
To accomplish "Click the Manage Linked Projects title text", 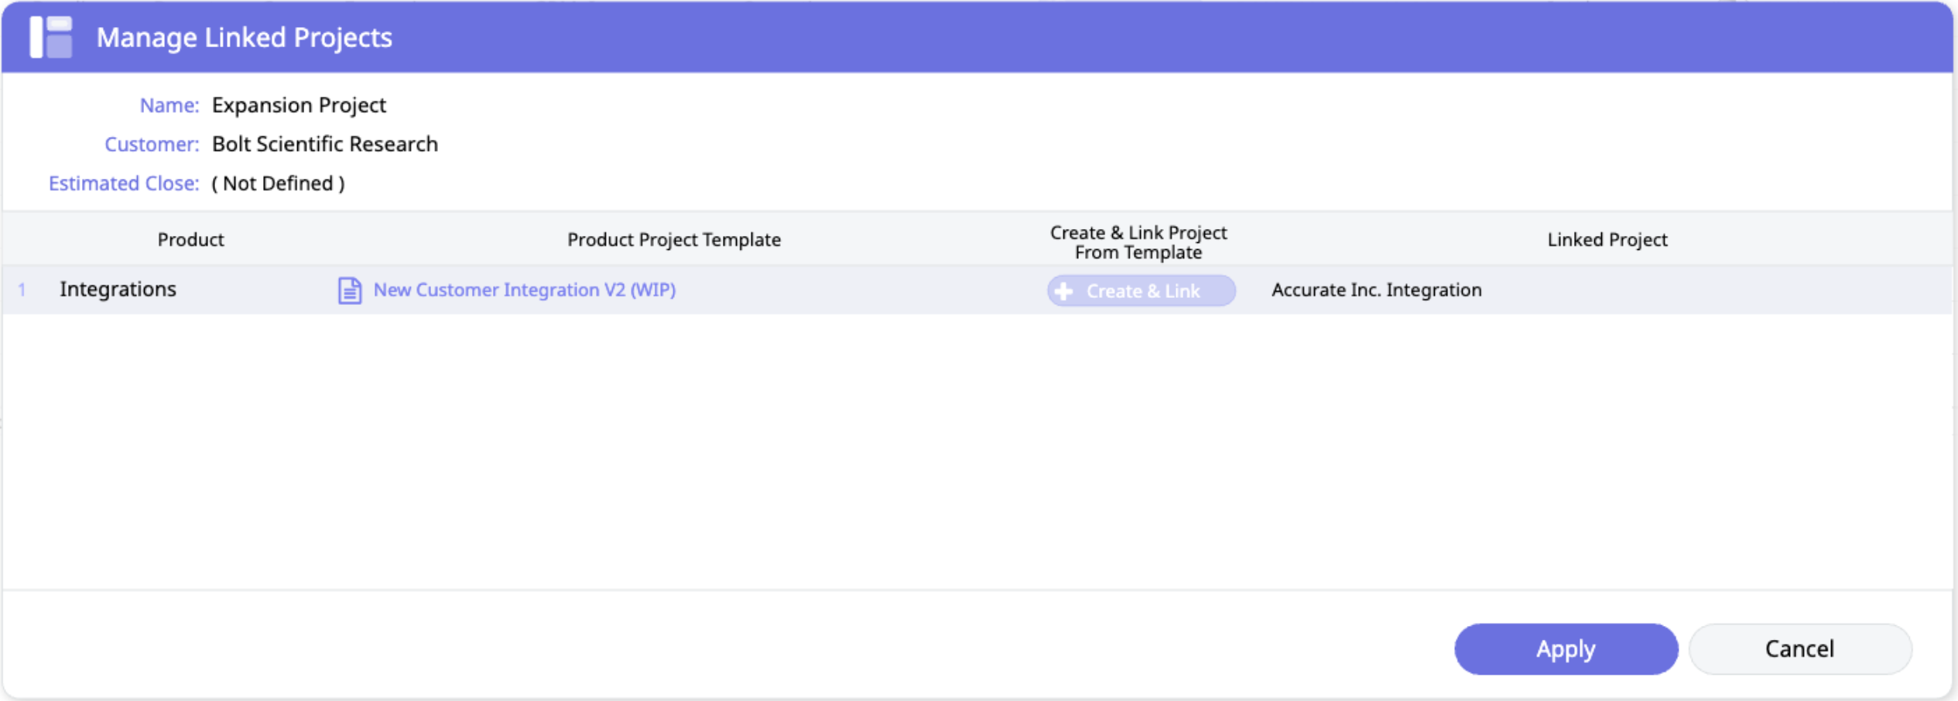I will [x=244, y=37].
